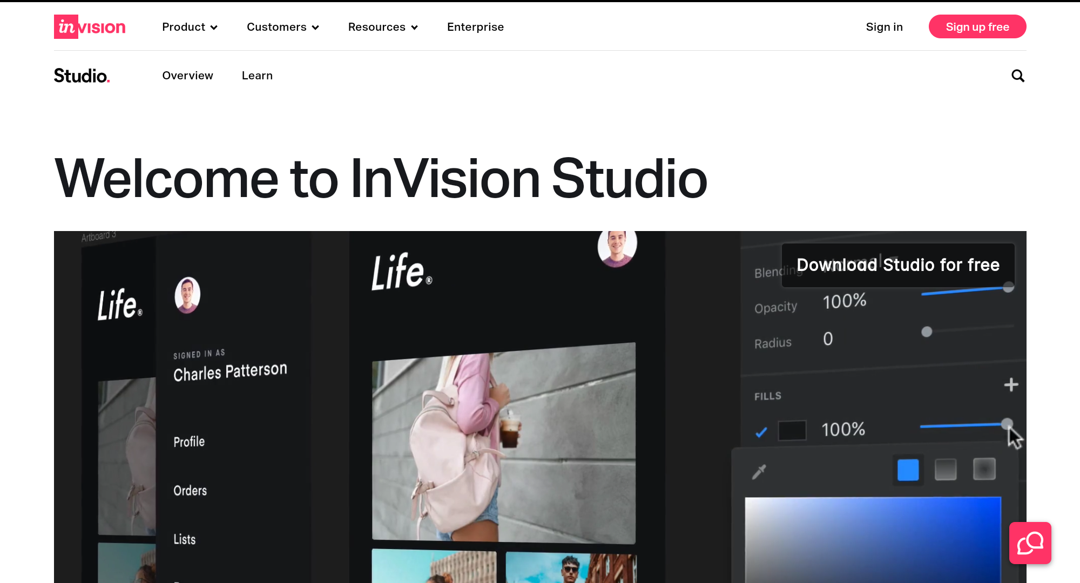Image resolution: width=1080 pixels, height=583 pixels.
Task: Open the search icon
Action: tap(1018, 76)
